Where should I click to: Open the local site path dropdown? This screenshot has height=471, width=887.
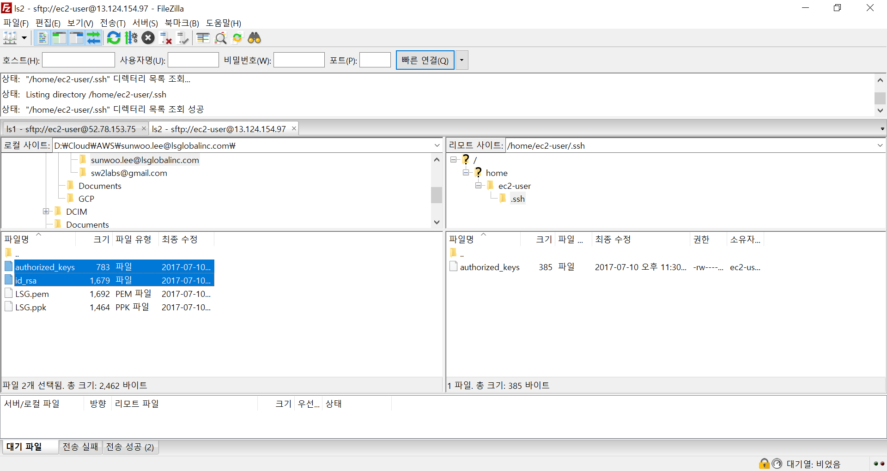pos(437,145)
